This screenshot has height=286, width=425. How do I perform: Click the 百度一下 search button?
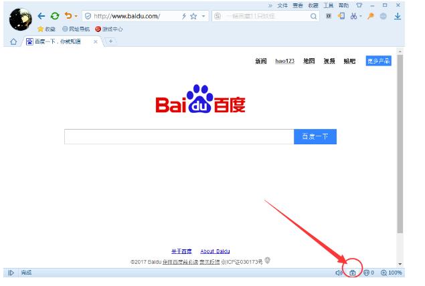point(315,136)
